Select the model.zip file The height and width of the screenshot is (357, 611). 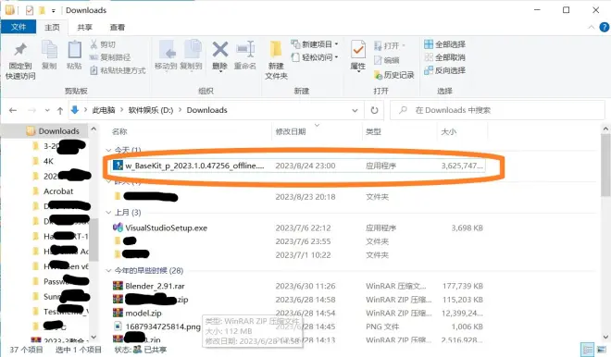[x=143, y=313]
